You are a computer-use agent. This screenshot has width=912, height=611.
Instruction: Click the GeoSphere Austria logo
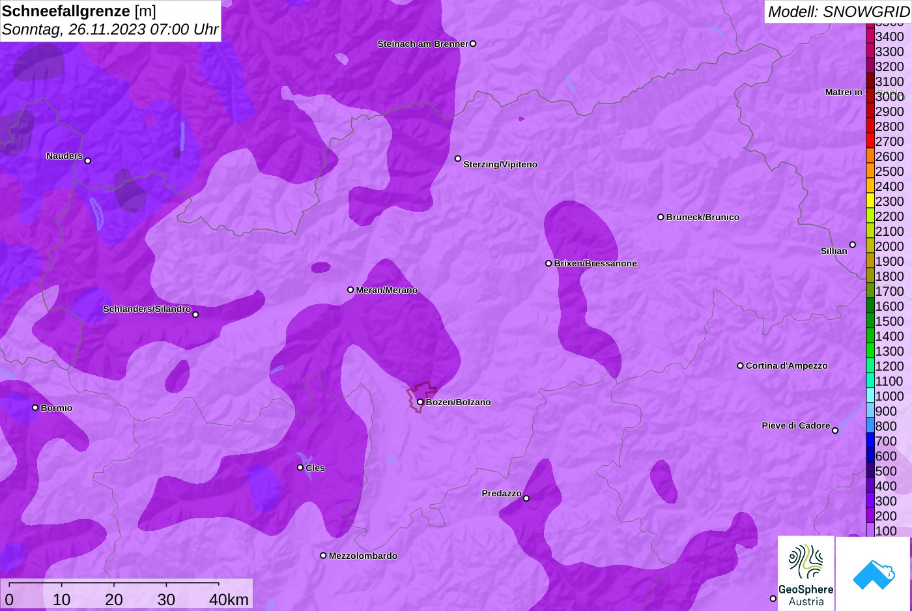pyautogui.click(x=806, y=573)
